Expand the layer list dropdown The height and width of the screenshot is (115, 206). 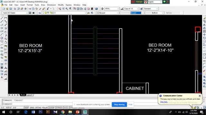[85, 13]
